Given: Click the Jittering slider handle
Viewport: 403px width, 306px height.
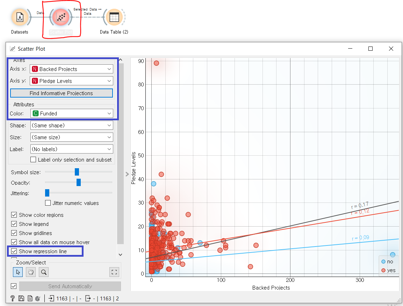Looking at the screenshot, I should [47, 193].
